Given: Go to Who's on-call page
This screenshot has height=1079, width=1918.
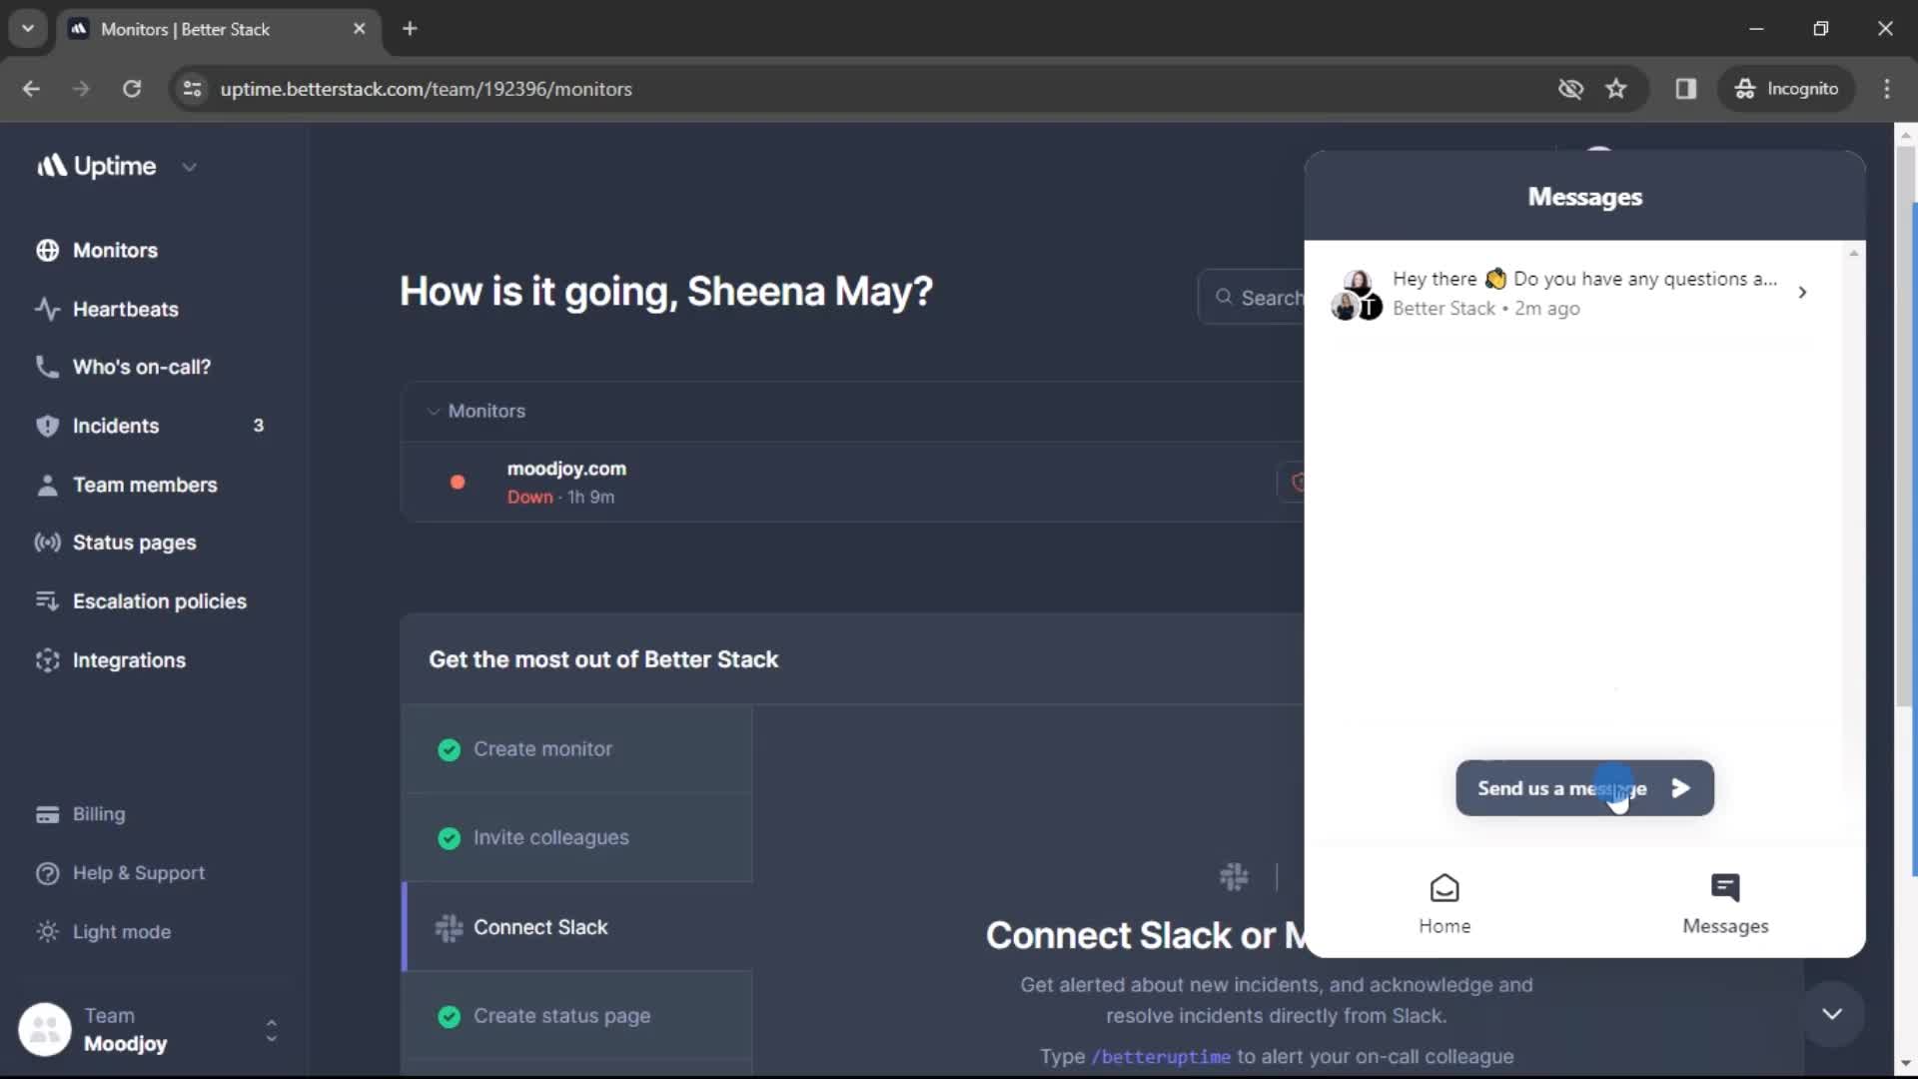Looking at the screenshot, I should point(142,367).
